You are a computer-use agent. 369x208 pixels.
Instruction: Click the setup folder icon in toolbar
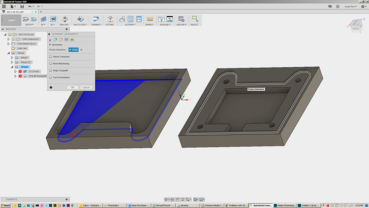coord(34,19)
